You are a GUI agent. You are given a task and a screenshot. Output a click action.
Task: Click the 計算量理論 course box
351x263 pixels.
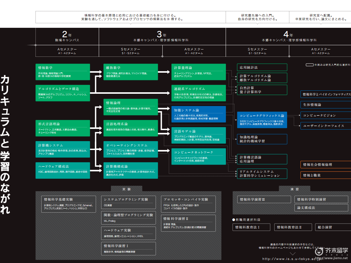click(198, 72)
